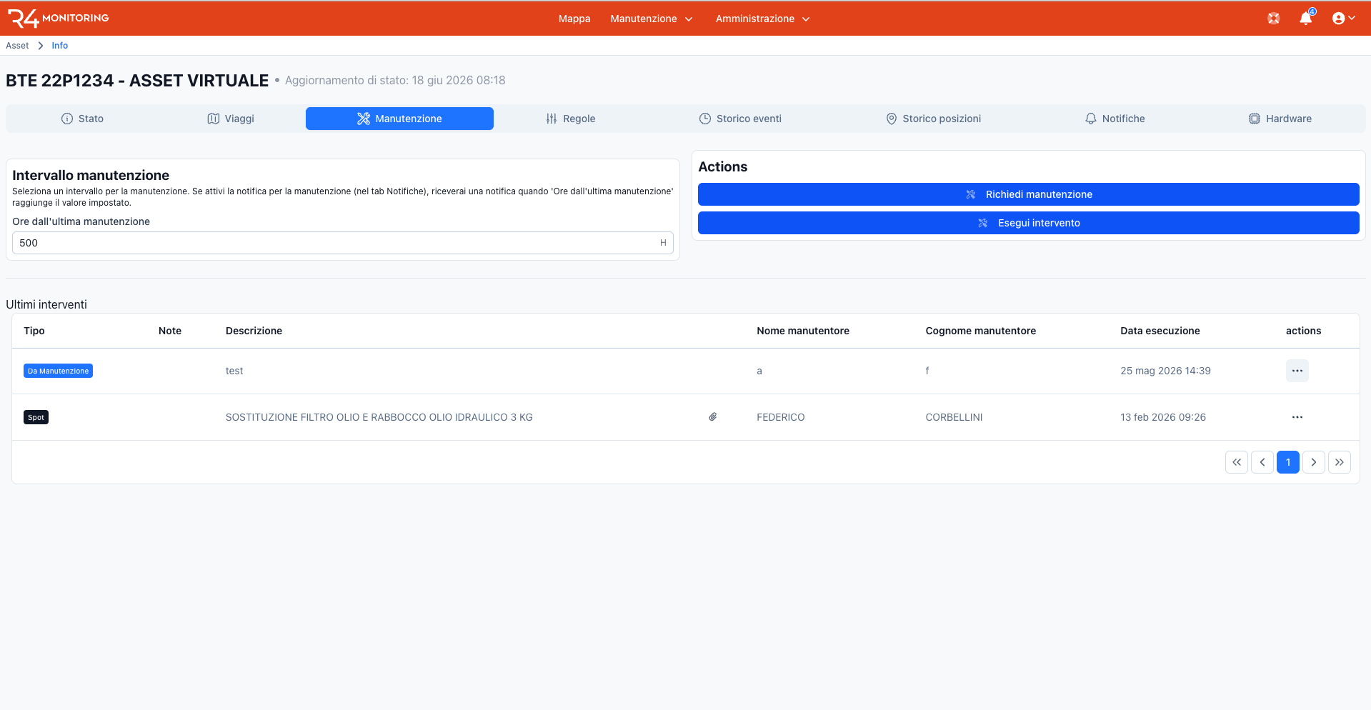Go to first page of table

1237,462
